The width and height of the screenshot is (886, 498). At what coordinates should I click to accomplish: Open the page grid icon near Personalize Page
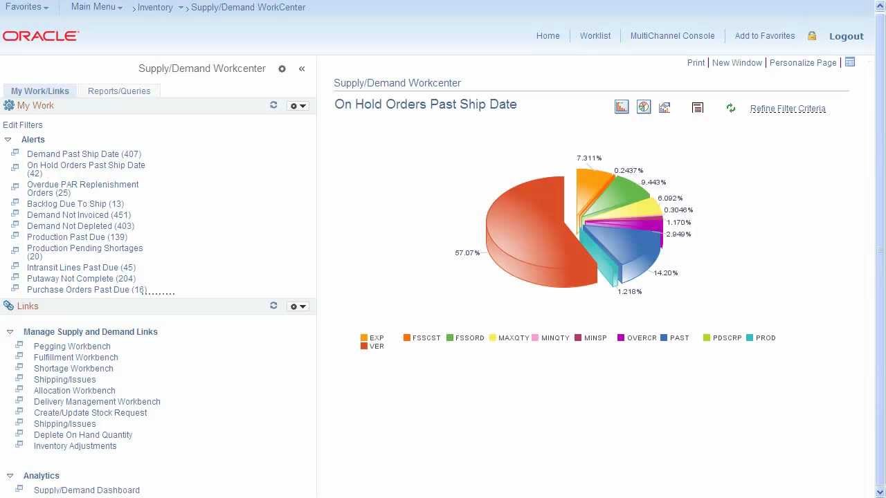pos(850,62)
